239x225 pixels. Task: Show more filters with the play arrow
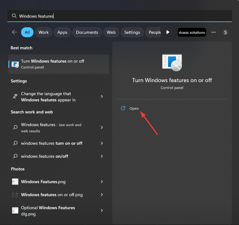click(x=168, y=32)
